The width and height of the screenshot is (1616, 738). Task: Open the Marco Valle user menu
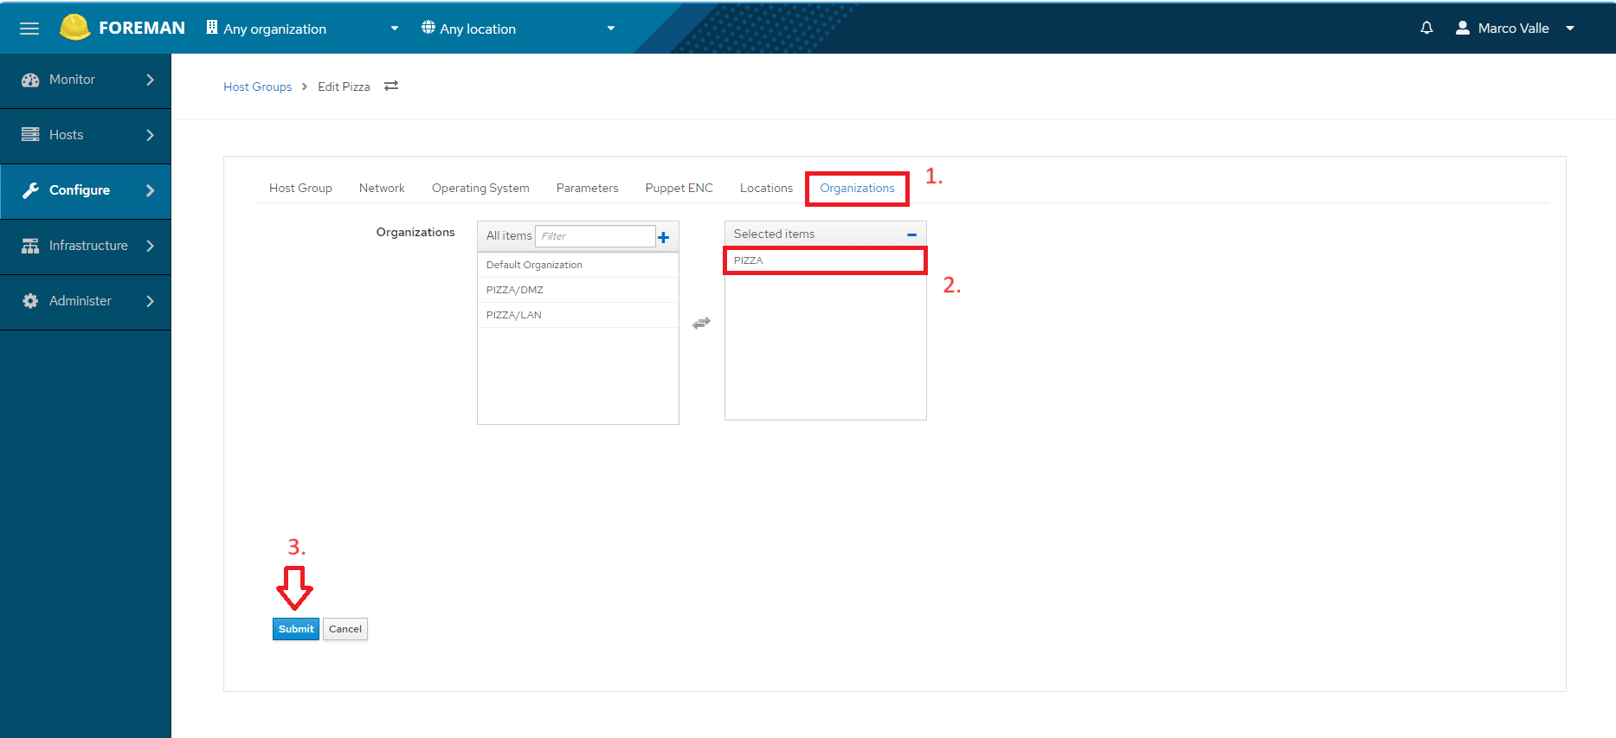click(x=1515, y=28)
